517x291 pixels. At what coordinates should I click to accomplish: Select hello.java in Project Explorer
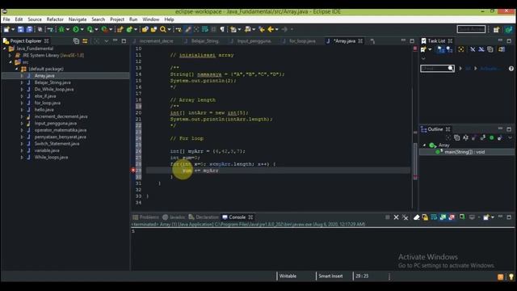tap(44, 110)
